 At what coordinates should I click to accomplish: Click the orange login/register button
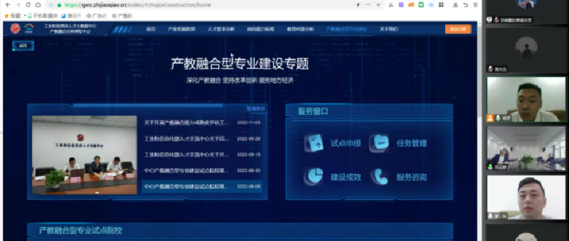click(x=458, y=29)
